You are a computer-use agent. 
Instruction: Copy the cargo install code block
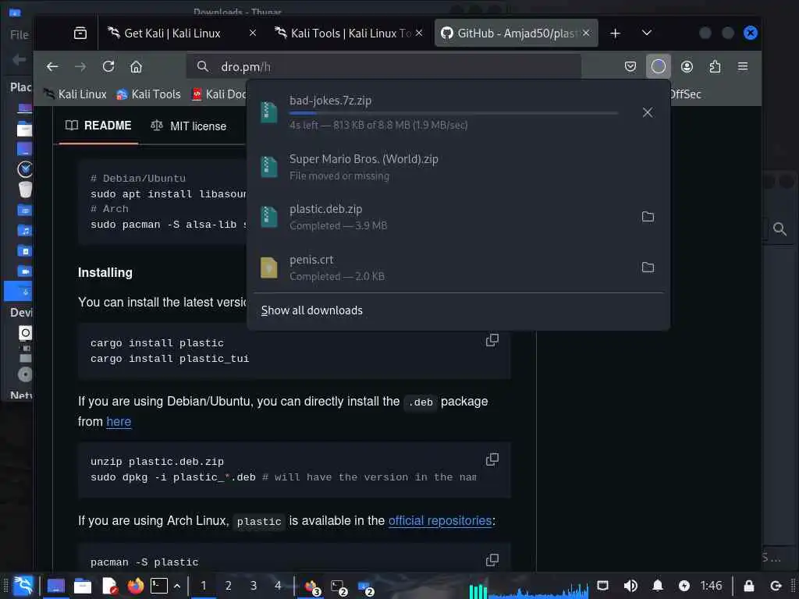pyautogui.click(x=492, y=340)
